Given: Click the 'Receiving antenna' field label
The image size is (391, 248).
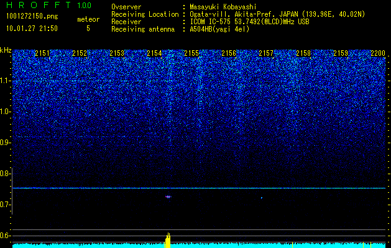Looking at the screenshot, I should pos(143,29).
